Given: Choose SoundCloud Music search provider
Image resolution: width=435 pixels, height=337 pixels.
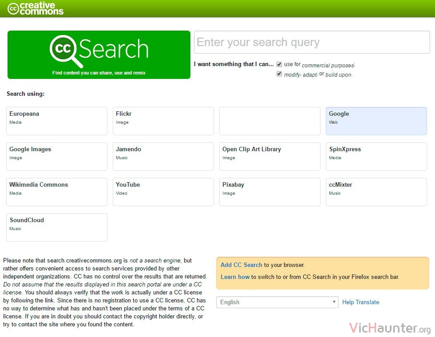Looking at the screenshot, I should point(57,227).
